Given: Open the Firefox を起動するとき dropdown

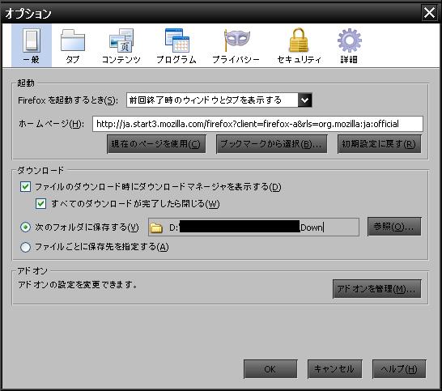Looking at the screenshot, I should 219,100.
